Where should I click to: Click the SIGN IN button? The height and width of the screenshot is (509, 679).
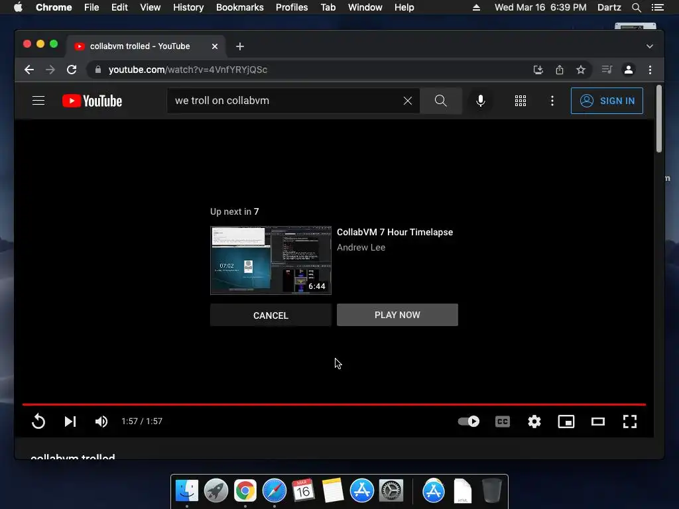point(607,101)
